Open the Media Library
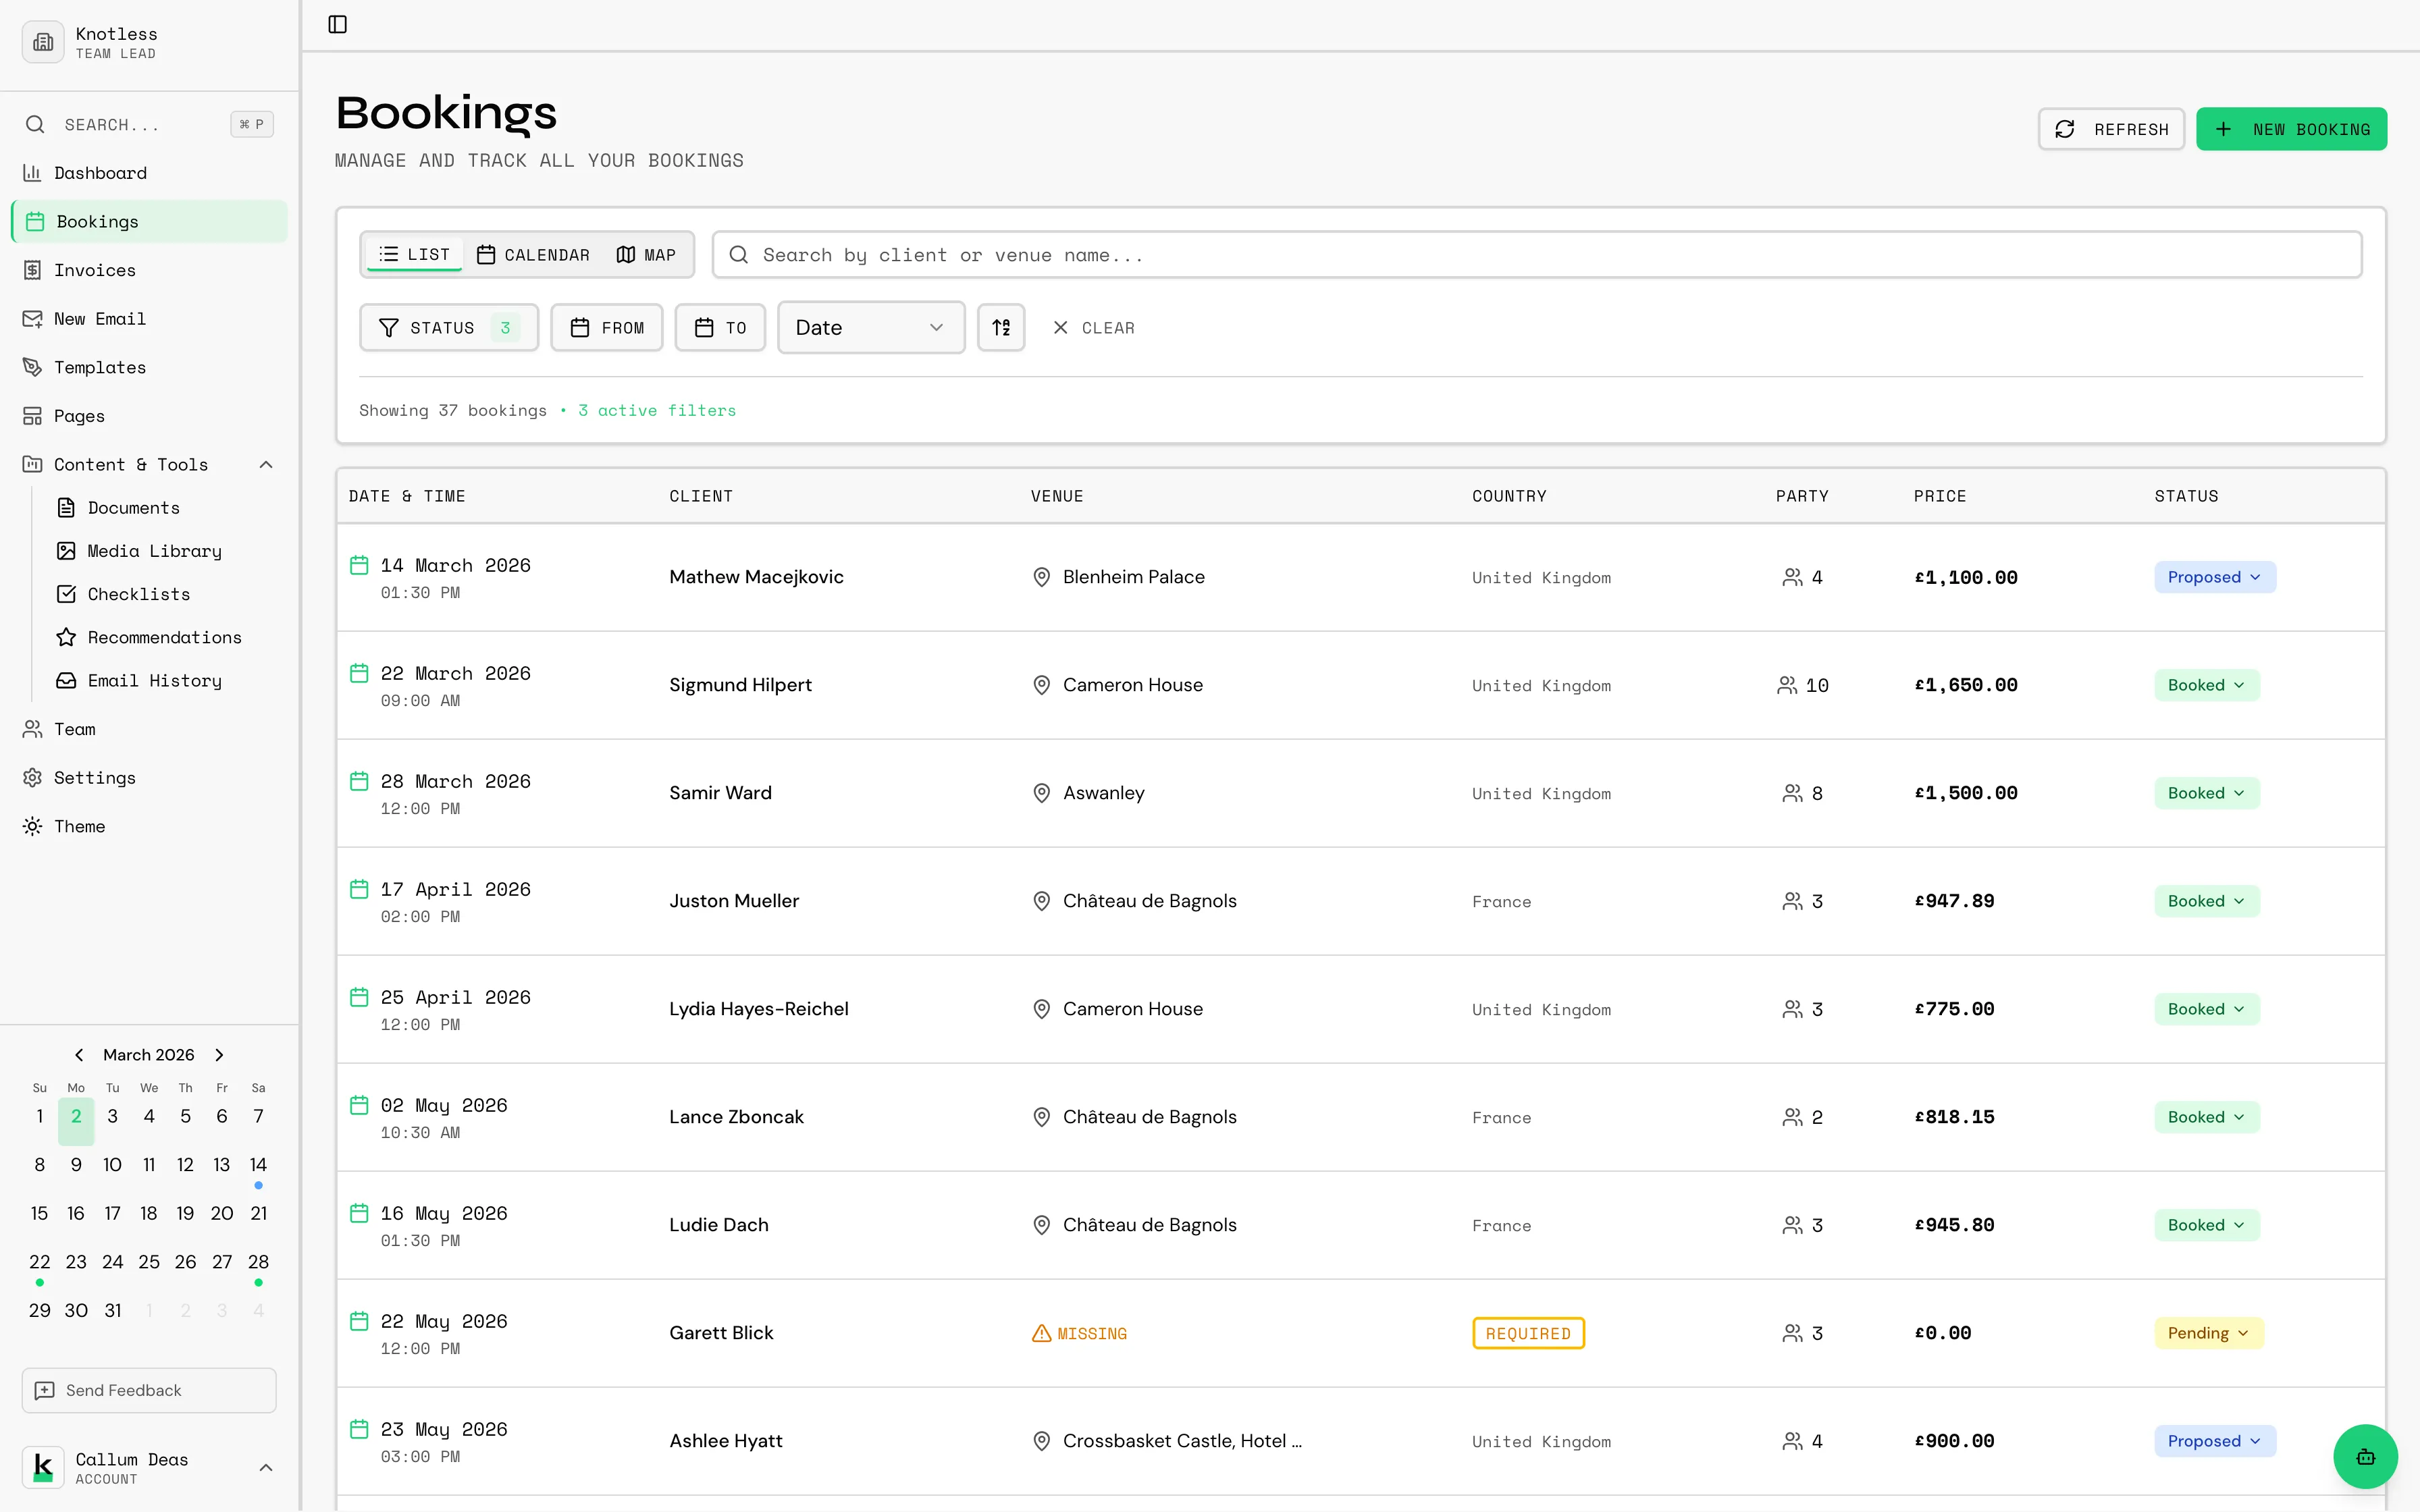This screenshot has height=1512, width=2420. coord(153,550)
